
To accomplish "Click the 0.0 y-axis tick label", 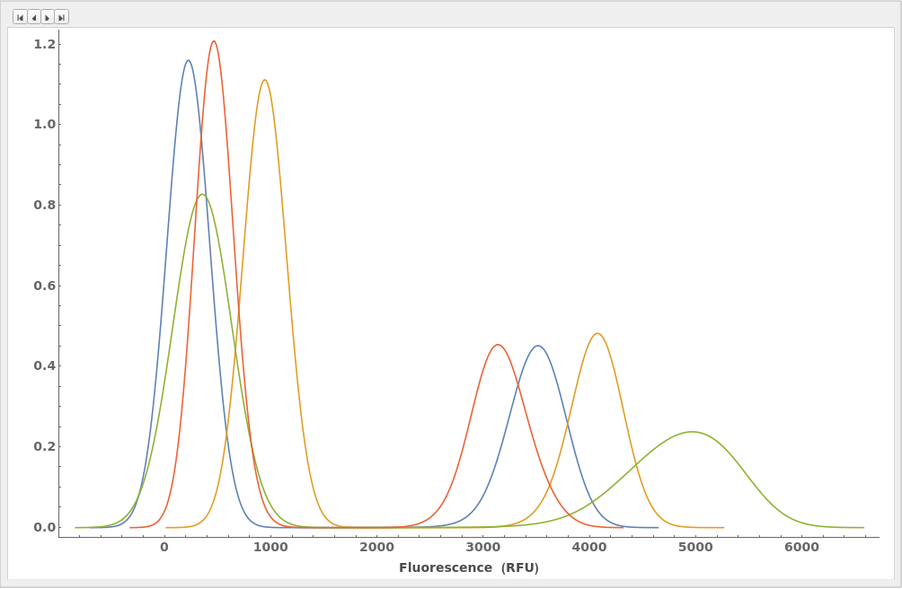I will point(44,527).
